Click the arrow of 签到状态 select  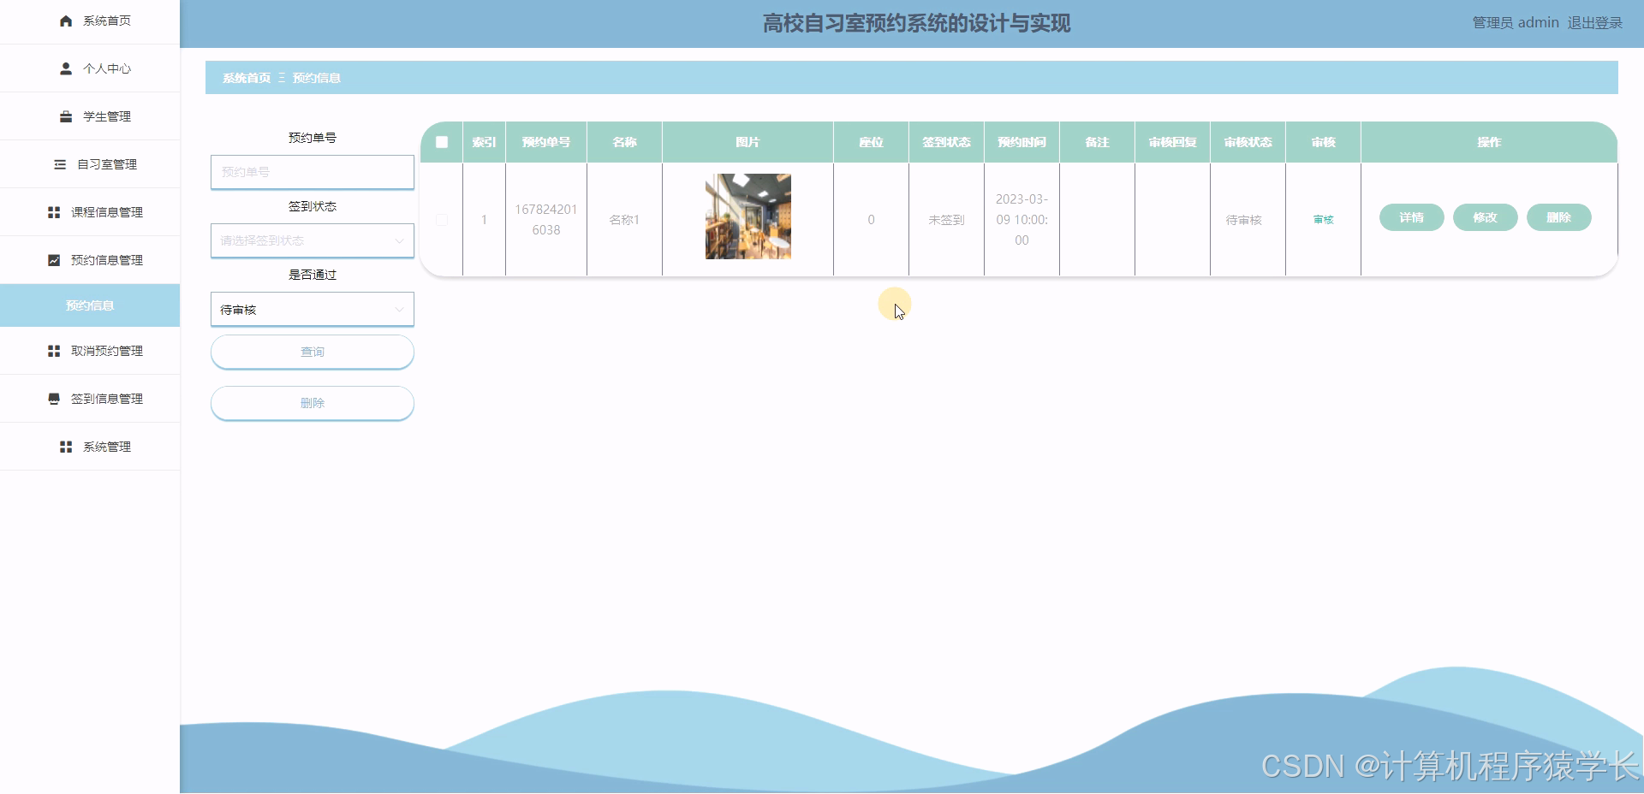click(x=399, y=240)
